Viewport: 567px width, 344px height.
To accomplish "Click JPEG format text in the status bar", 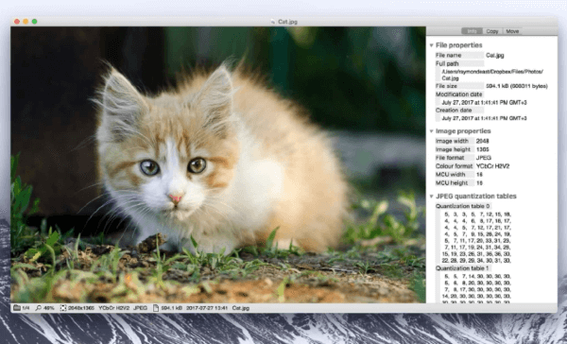I will pos(140,308).
